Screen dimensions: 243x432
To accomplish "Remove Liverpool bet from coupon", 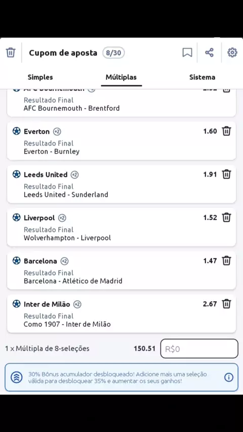I will pyautogui.click(x=226, y=218).
